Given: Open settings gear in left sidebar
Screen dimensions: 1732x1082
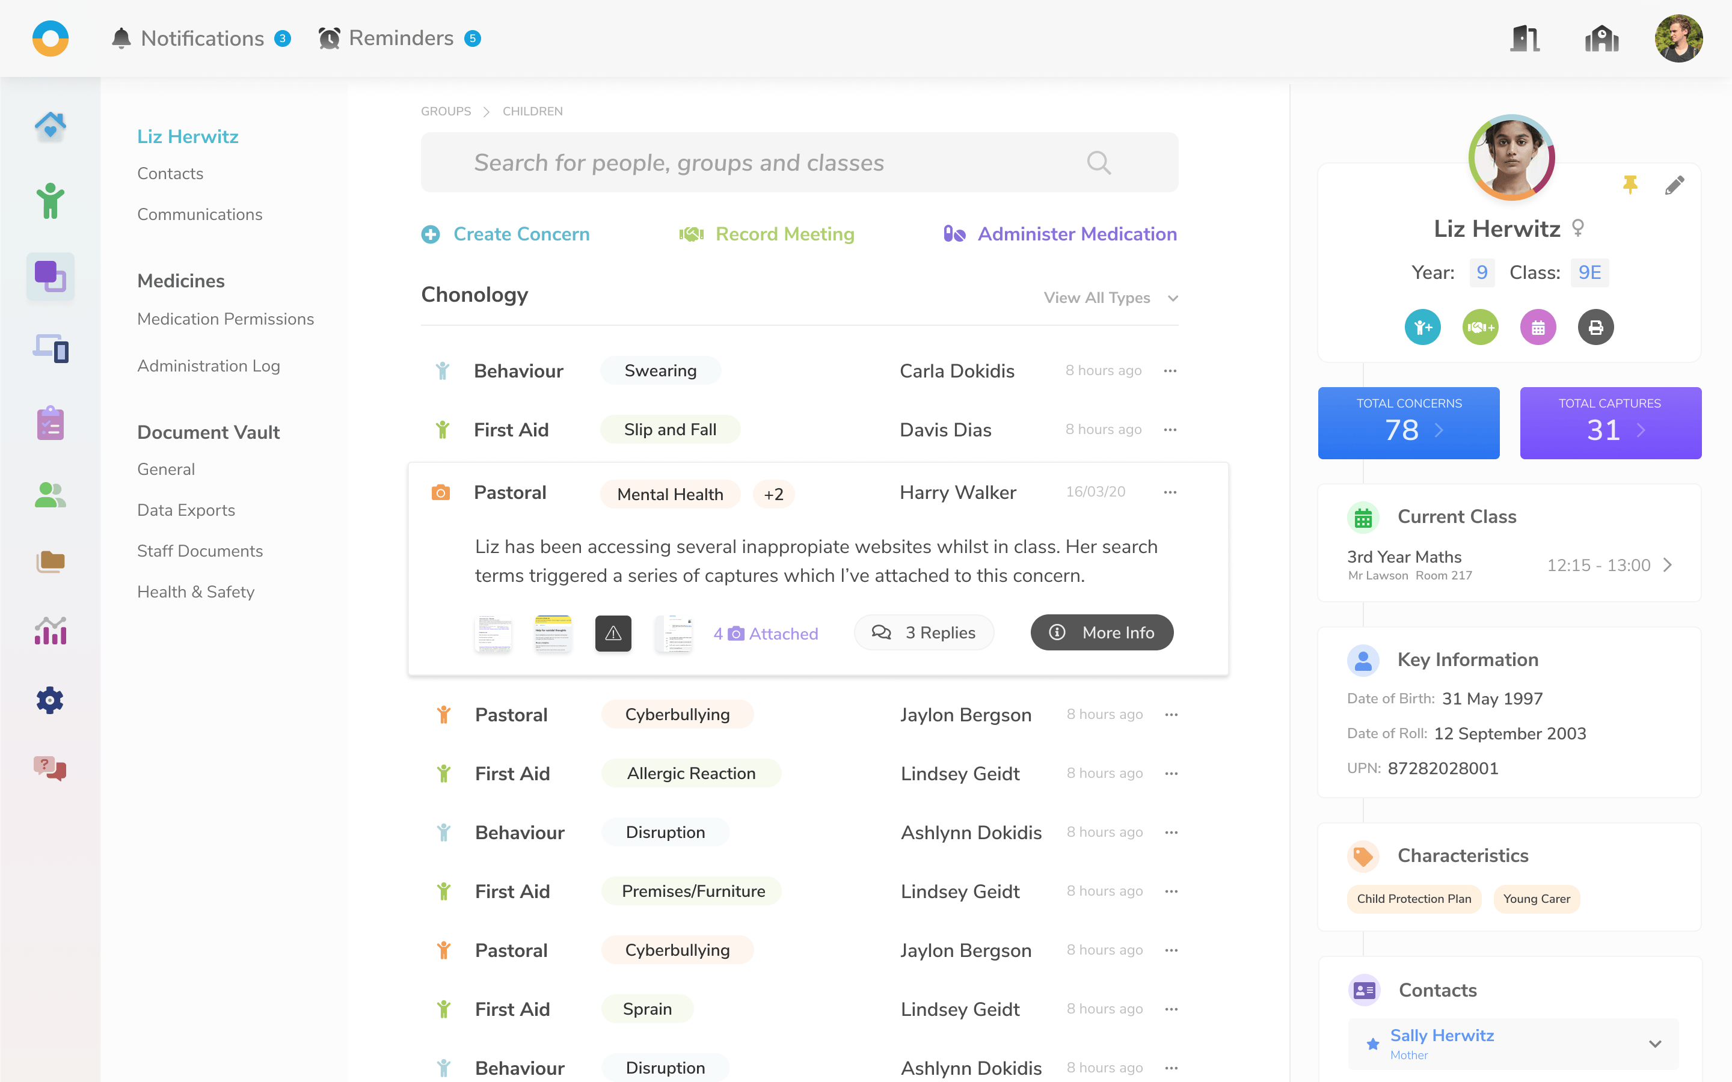Looking at the screenshot, I should (50, 700).
